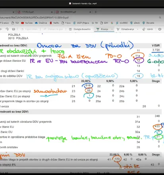Expand the Risanje pen options dropdown
Image resolution: width=164 pixels, height=175 pixels.
click(112, 29)
